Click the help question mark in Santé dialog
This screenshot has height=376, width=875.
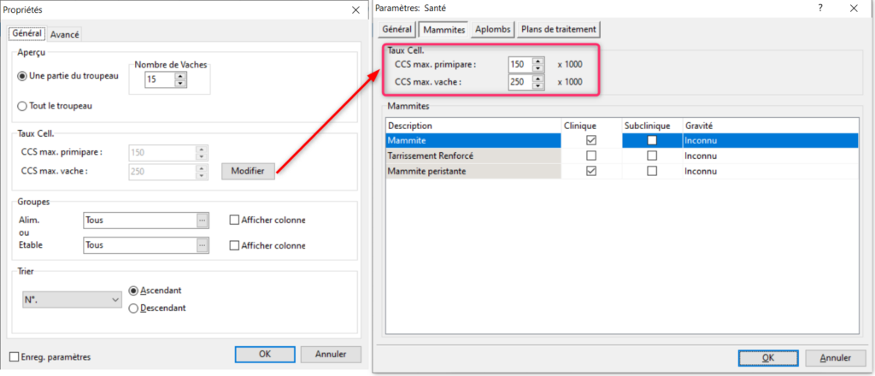[820, 8]
